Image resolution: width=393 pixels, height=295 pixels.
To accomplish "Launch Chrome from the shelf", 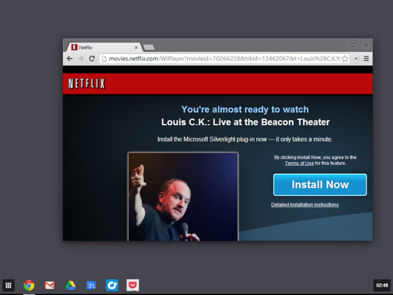I will click(29, 285).
